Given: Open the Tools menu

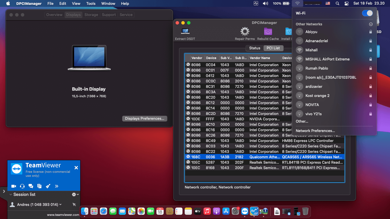Looking at the screenshot, I should click(91, 3).
